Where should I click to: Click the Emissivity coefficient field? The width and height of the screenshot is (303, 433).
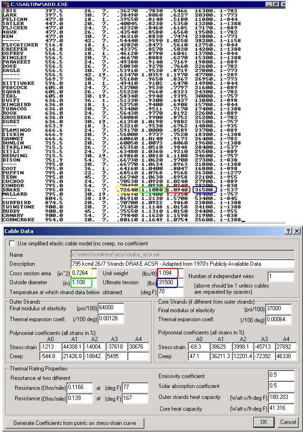click(x=281, y=375)
